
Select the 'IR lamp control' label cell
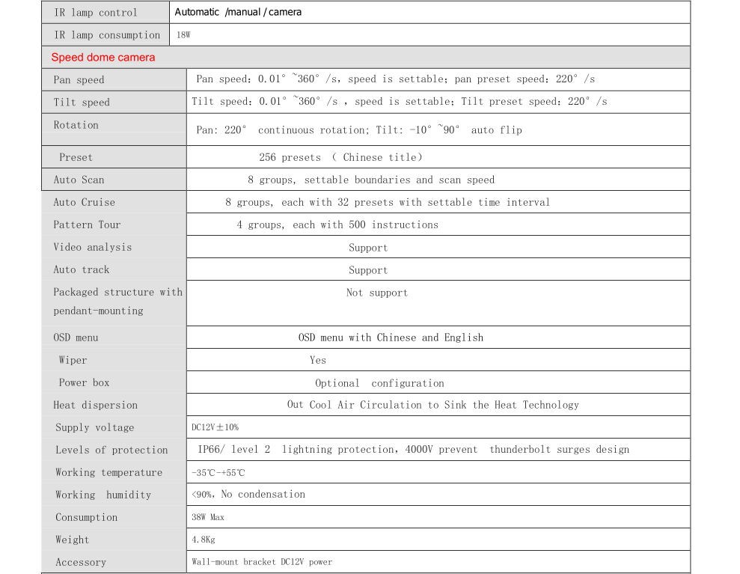[x=95, y=13]
